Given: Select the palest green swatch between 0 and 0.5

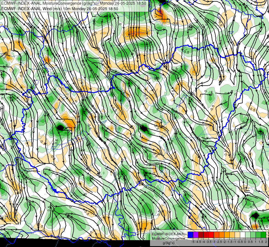Looking at the screenshot, I should click(248, 235).
